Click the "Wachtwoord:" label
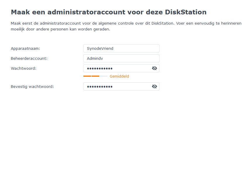 (x=23, y=68)
